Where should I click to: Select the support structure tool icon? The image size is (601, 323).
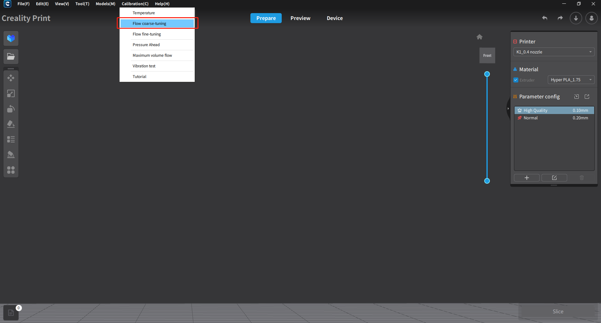click(x=11, y=155)
